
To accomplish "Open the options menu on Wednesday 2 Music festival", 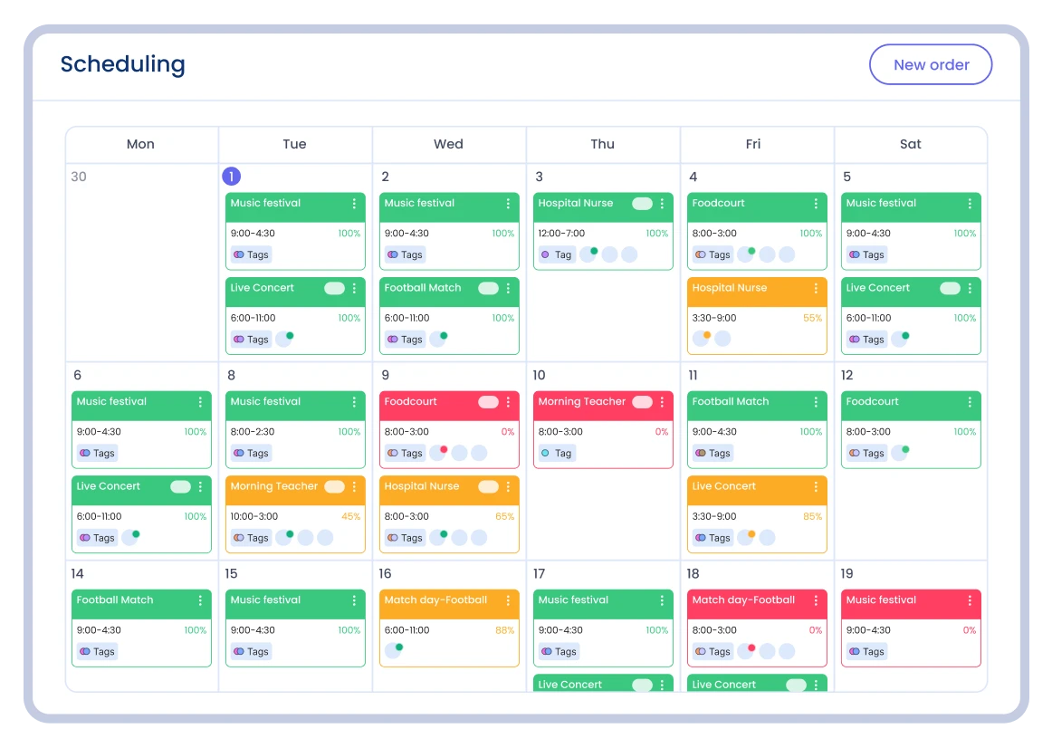I will tap(508, 203).
